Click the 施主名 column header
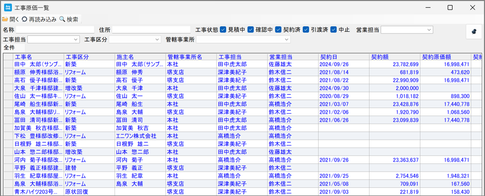Viewport: 485px width, 196px height. (140, 57)
